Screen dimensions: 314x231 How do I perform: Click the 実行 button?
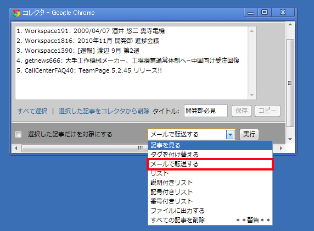[x=249, y=134]
